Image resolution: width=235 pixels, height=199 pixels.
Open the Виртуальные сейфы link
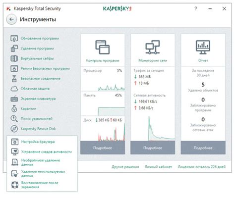coord(37,58)
